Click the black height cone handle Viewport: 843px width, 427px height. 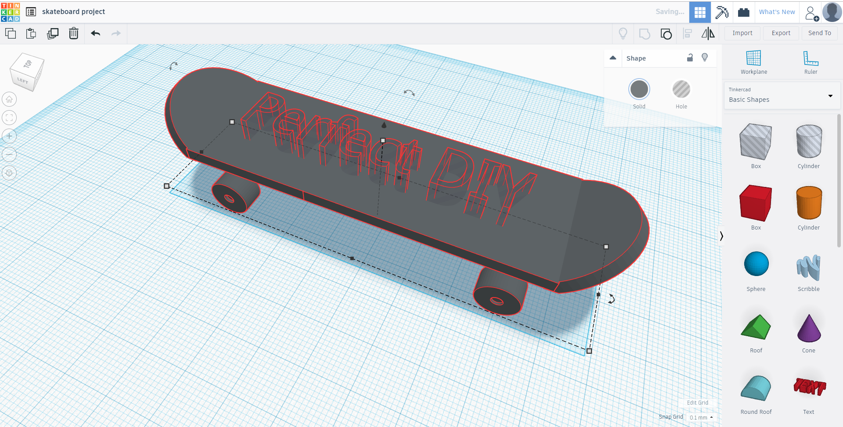384,125
